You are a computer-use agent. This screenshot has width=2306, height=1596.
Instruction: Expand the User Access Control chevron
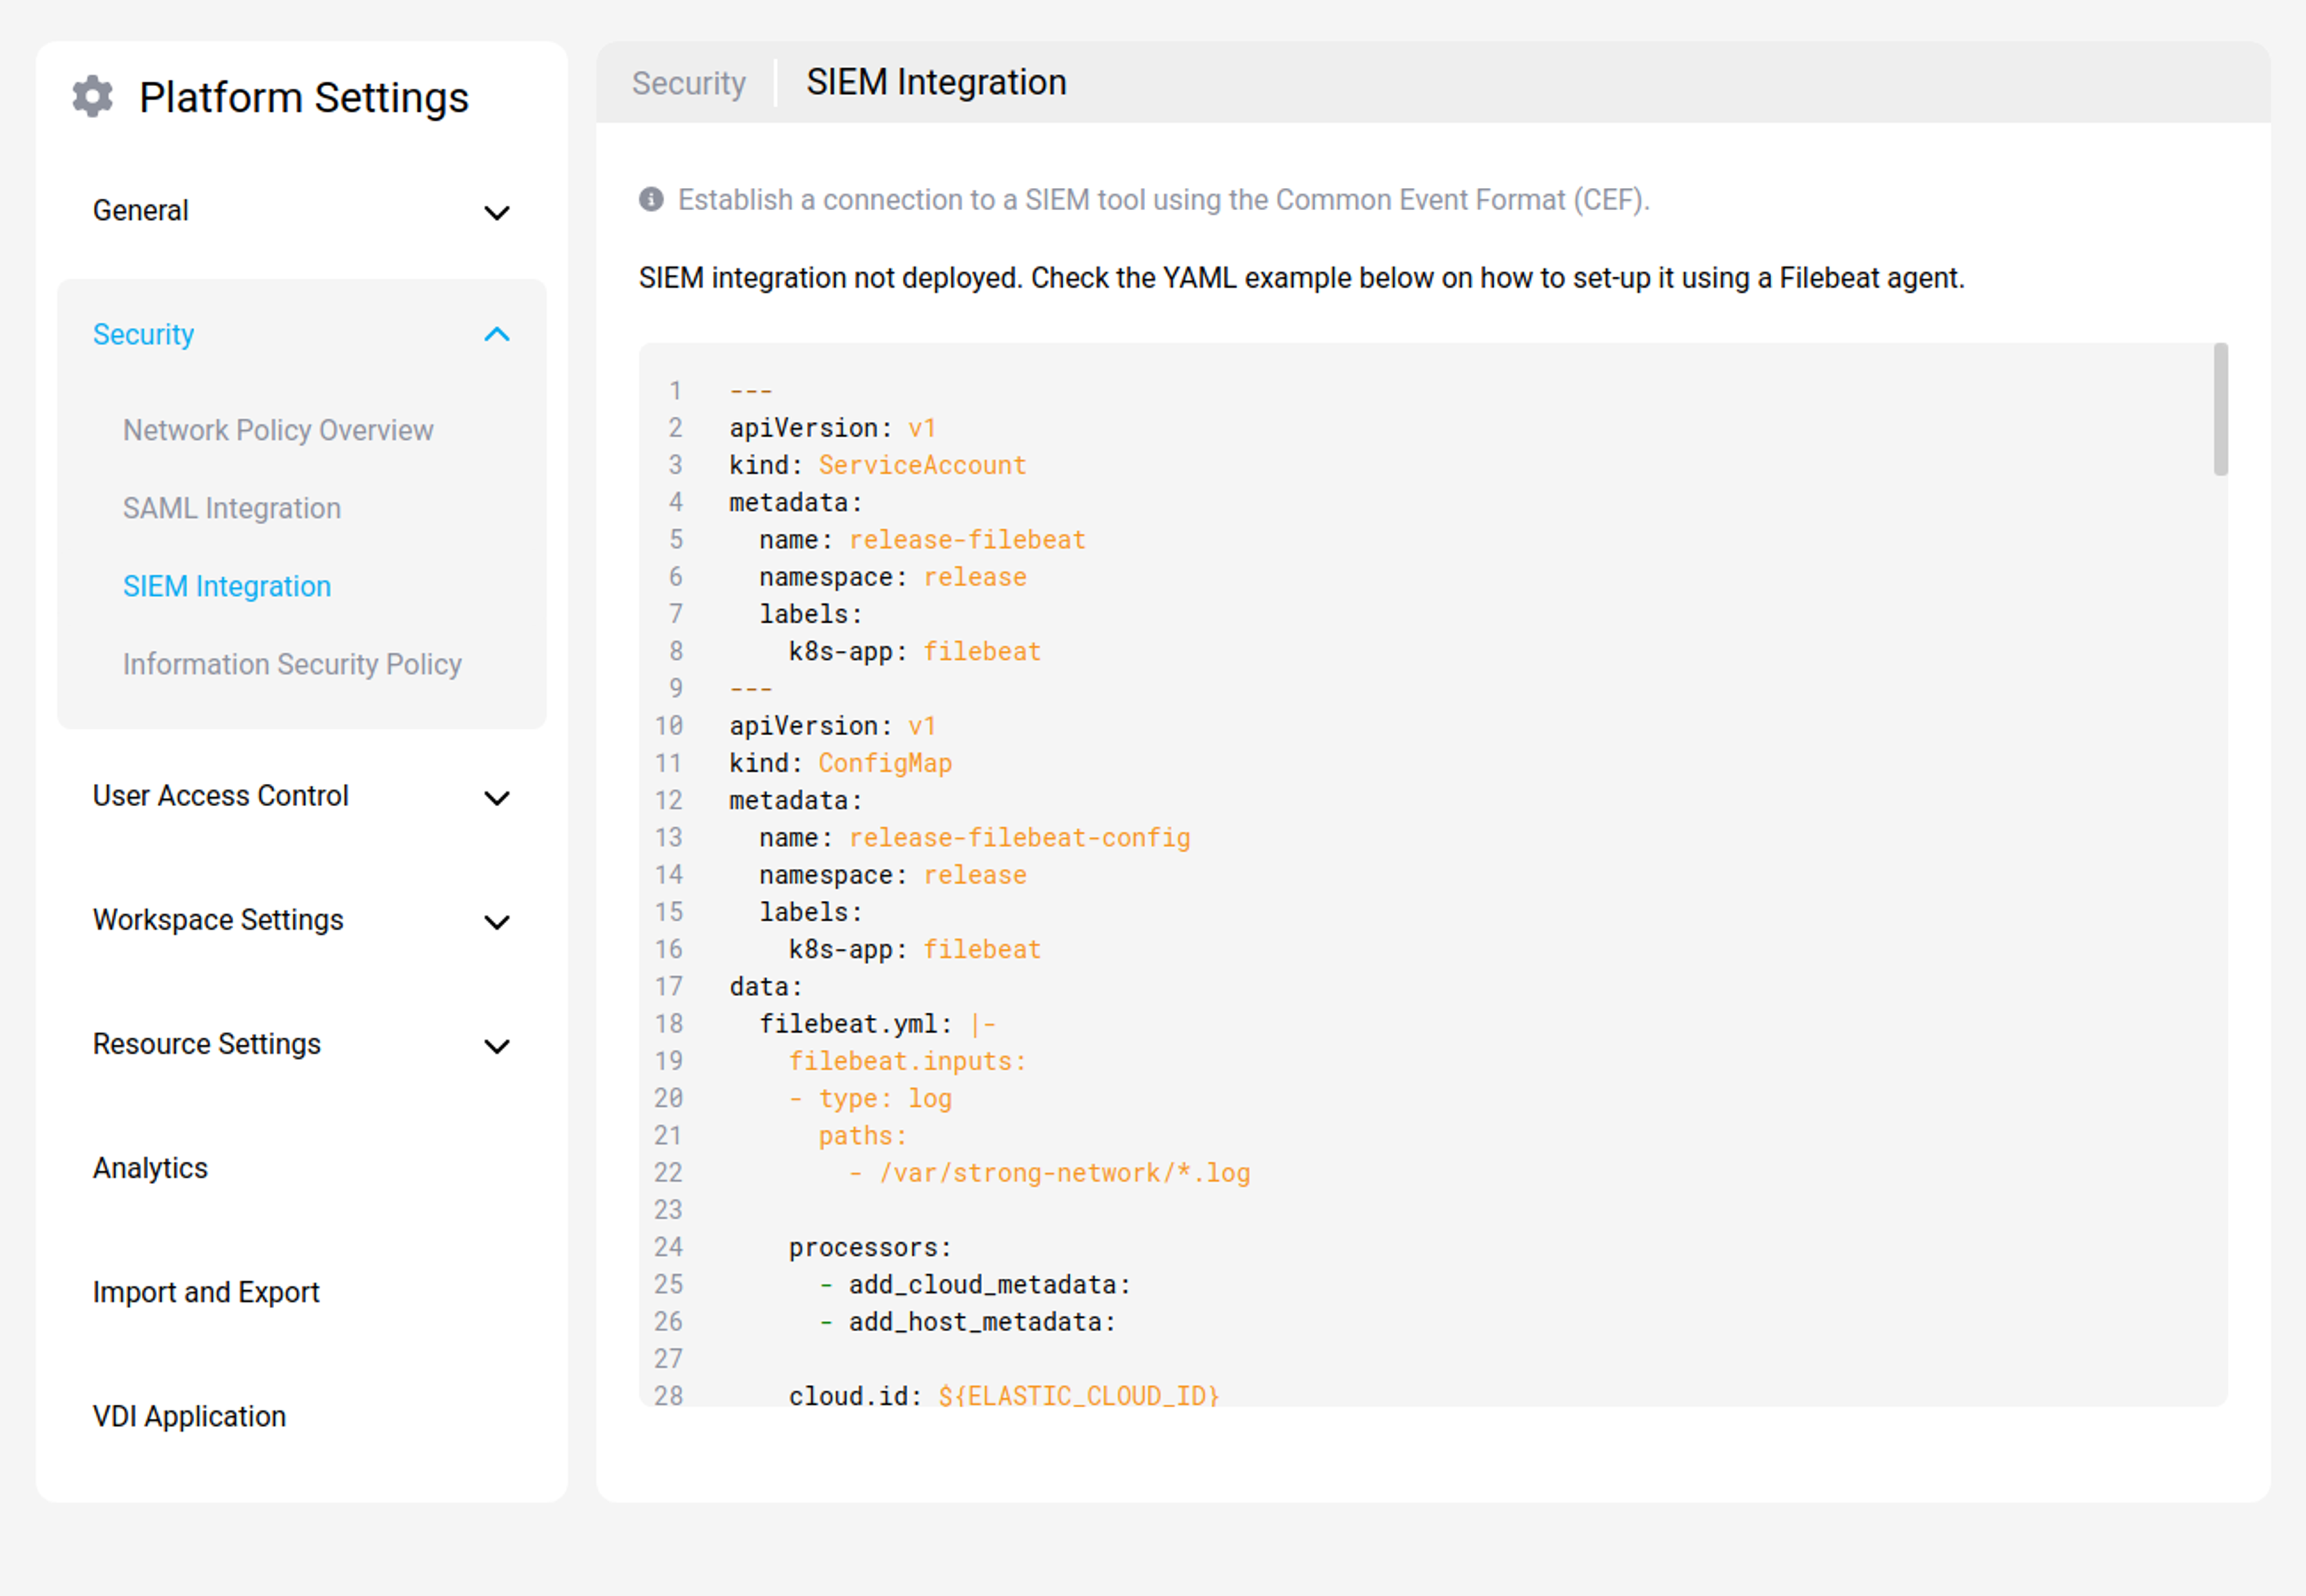pyautogui.click(x=497, y=797)
